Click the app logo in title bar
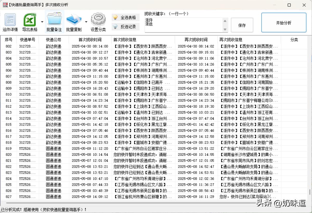312x213 pixels. 5,5
